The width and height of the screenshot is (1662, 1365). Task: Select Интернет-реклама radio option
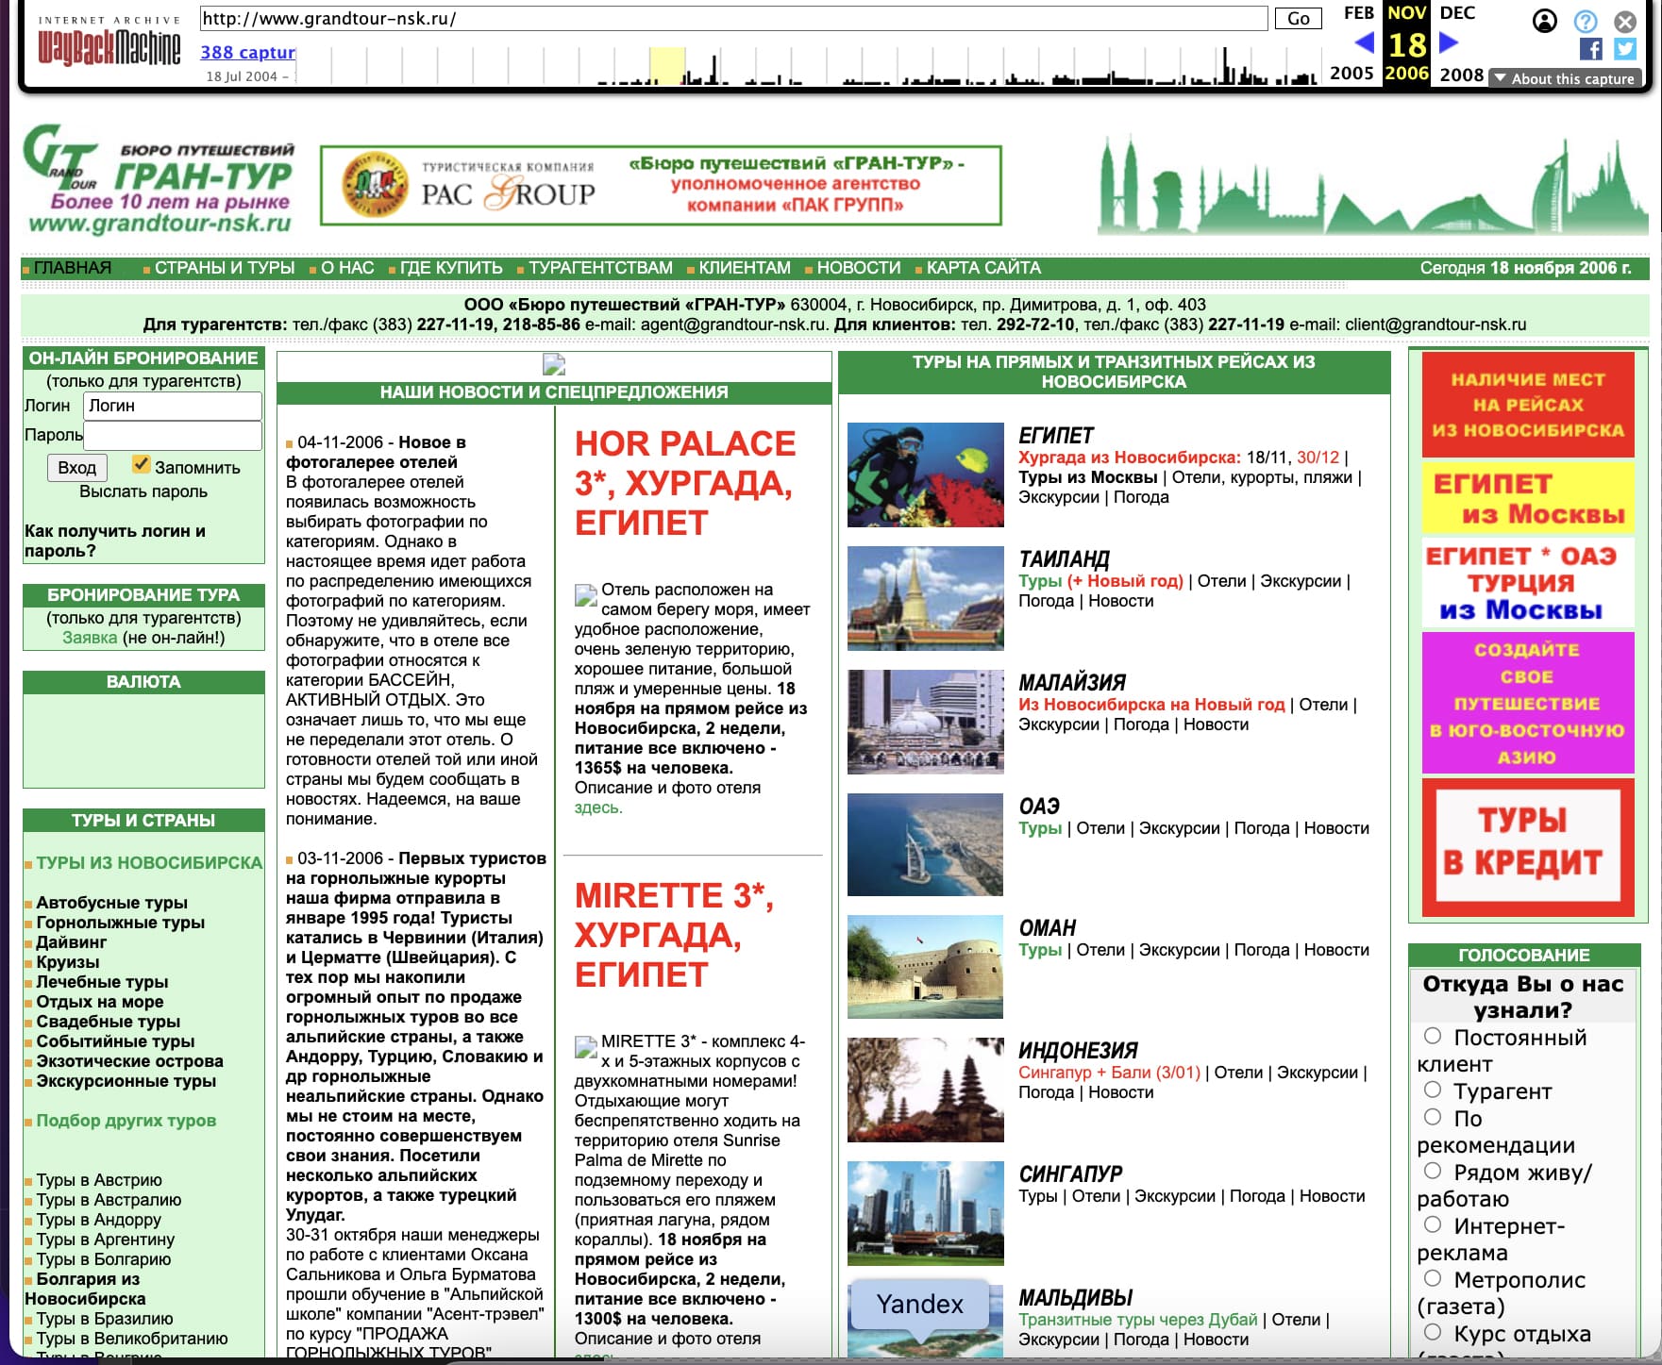1433,1224
